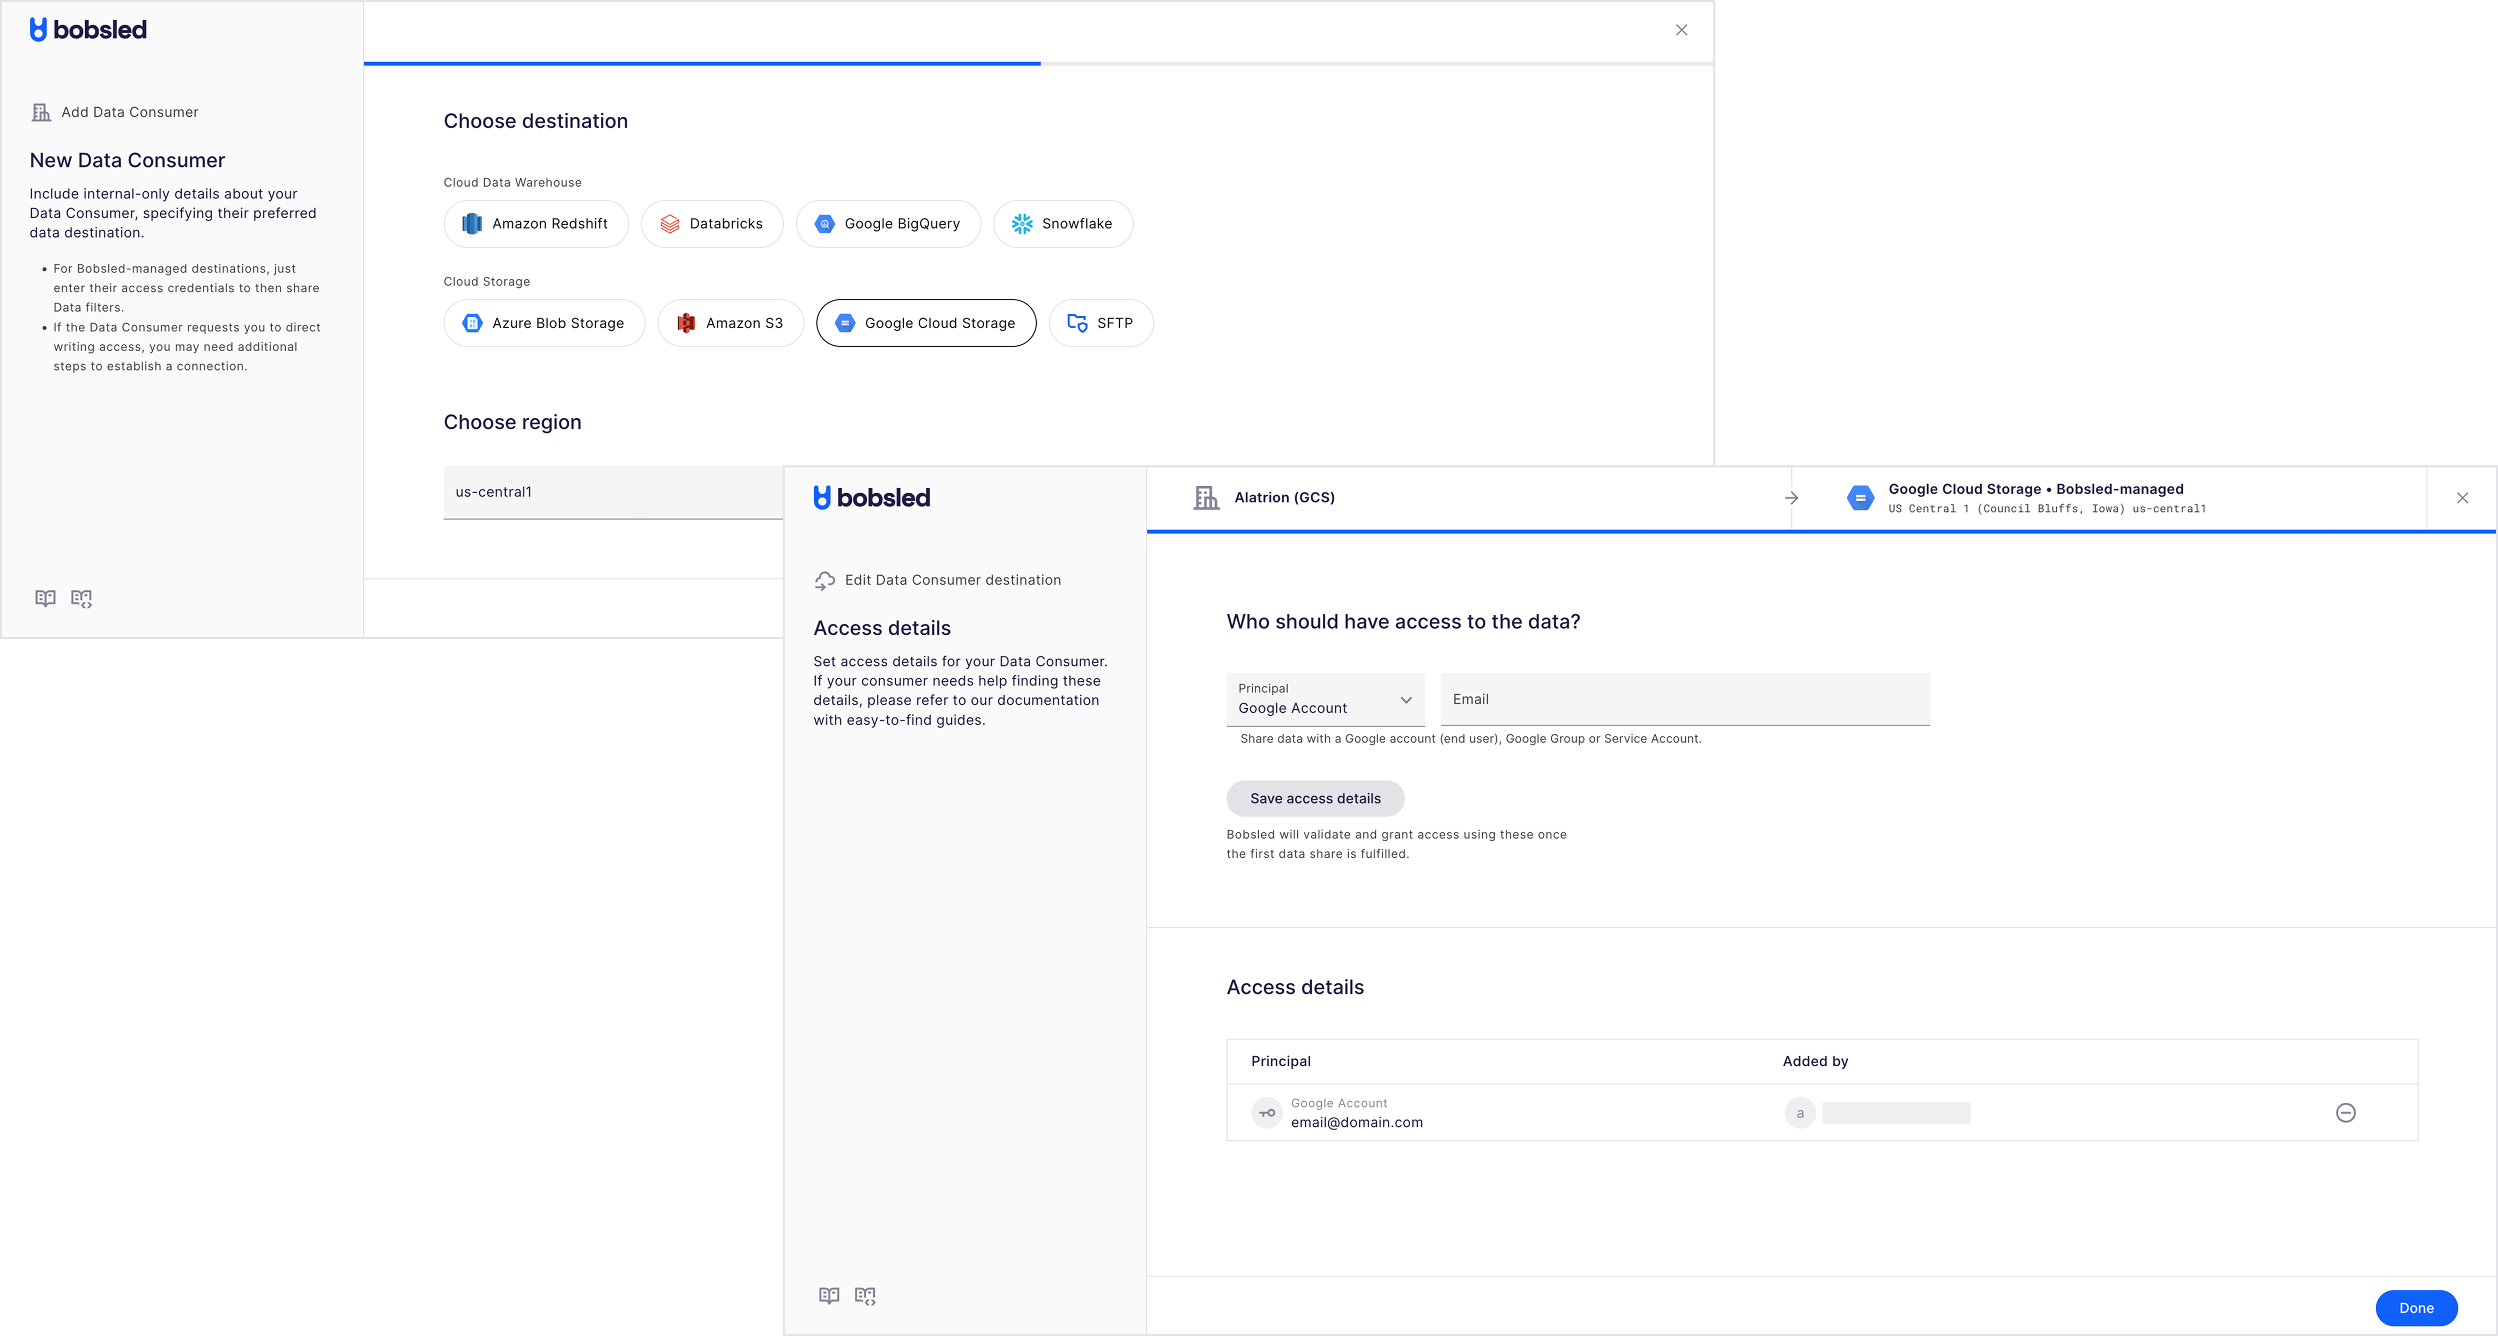This screenshot has height=1336, width=2498.
Task: Click the 'a' avatar in the Added by column
Action: tap(1800, 1112)
